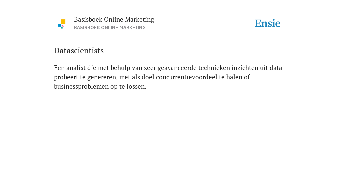Image resolution: width=341 pixels, height=170 pixels.
Task: Click the Basisboek Online Marketing logo icon
Action: coord(62,24)
